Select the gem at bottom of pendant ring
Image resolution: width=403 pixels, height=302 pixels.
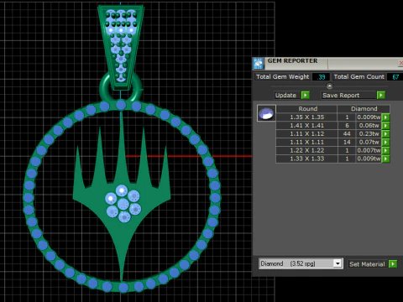[x=123, y=287]
